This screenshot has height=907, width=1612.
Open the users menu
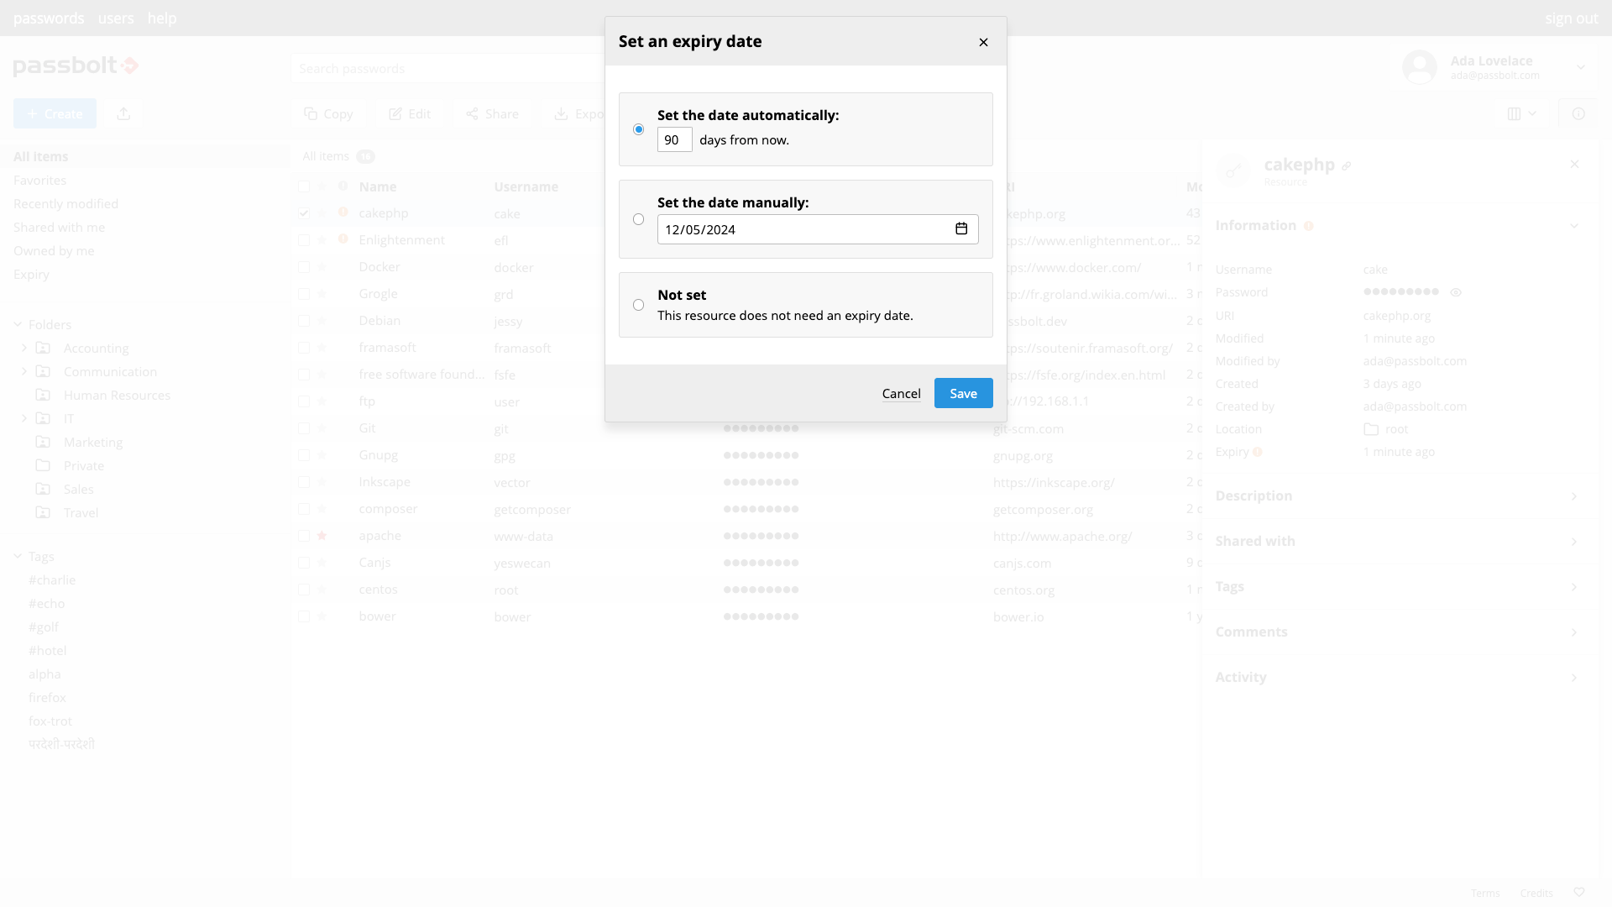tap(116, 18)
